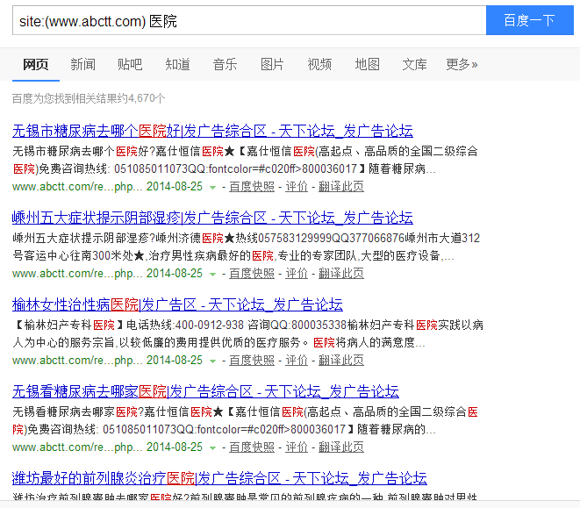Expand dropdown arrow for 无锡看糖尿病去哪家医院 result

[212, 447]
